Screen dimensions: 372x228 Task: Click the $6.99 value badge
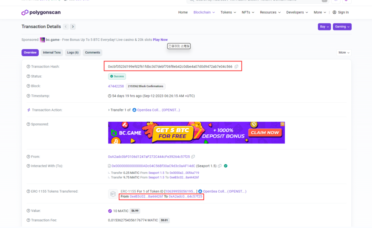135,211
